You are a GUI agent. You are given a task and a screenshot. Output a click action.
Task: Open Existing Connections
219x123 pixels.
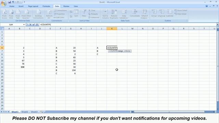point(38,14)
